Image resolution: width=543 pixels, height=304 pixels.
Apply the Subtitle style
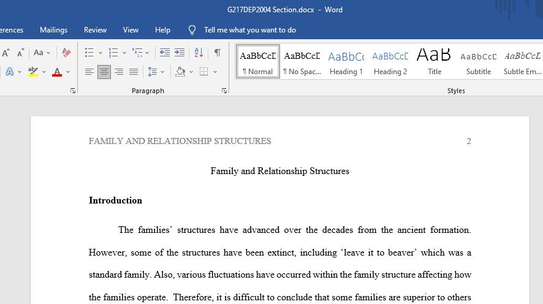[478, 61]
